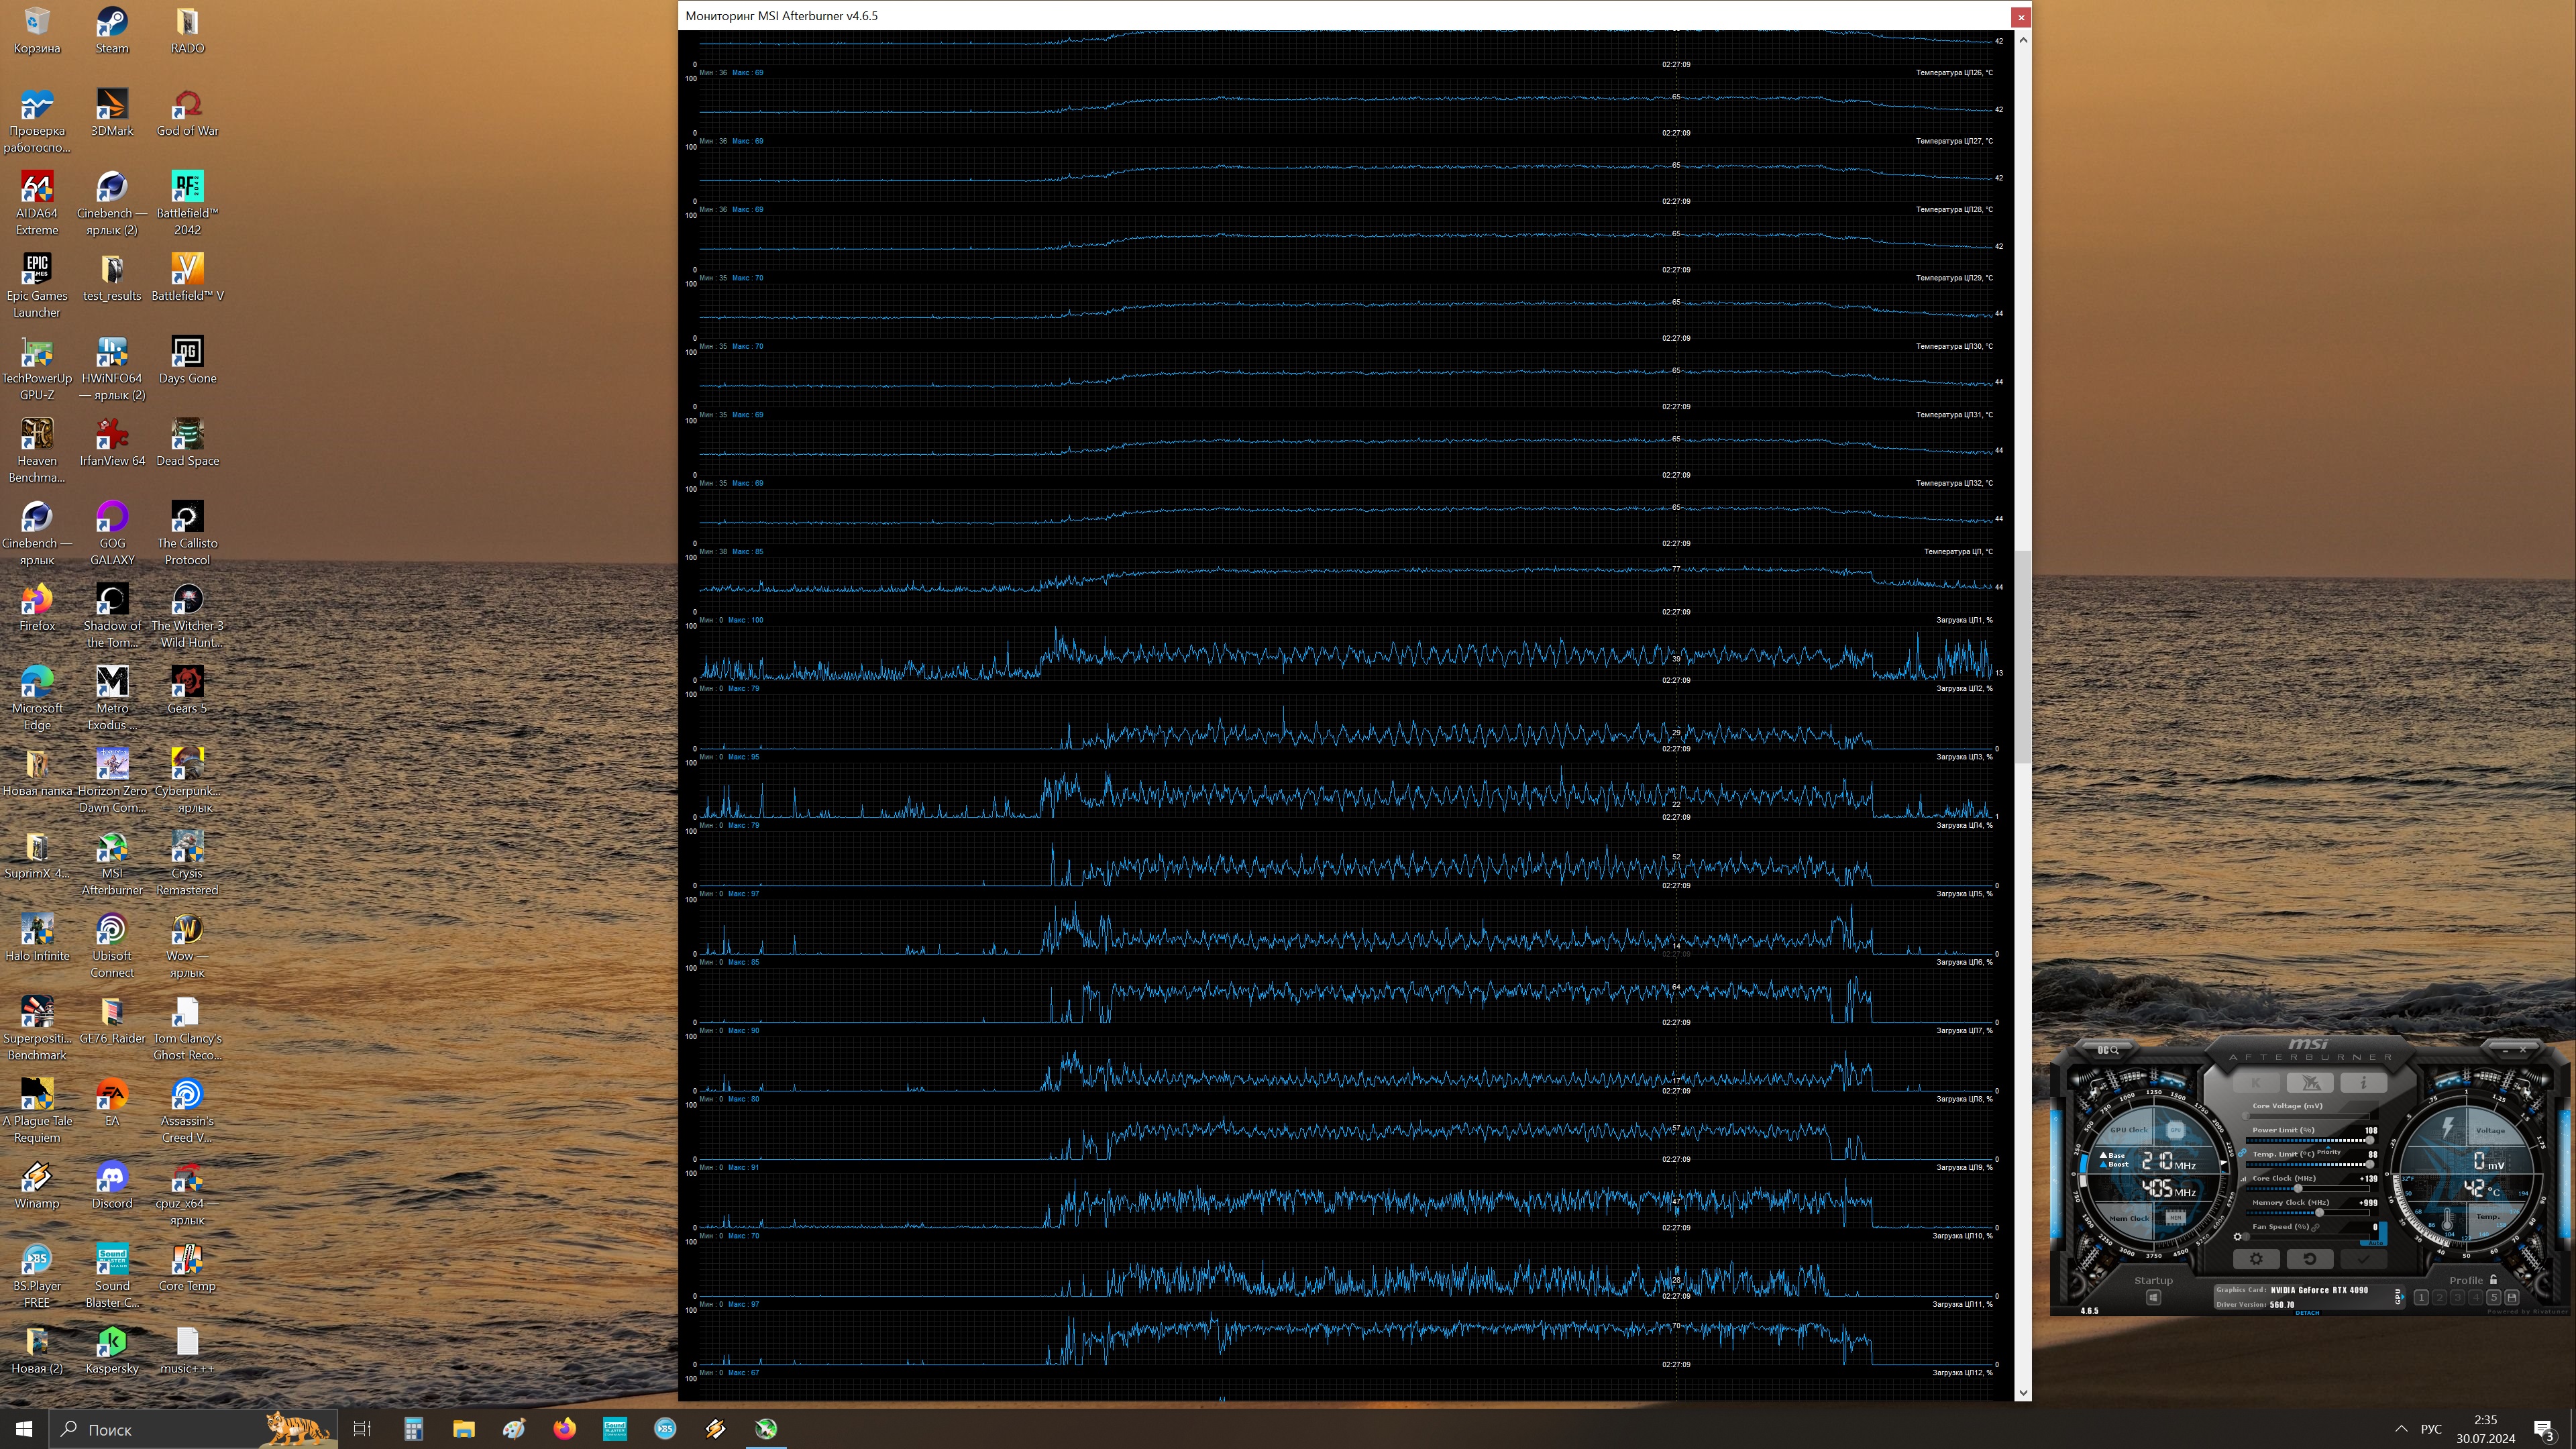The image size is (2576, 1449).
Task: Open Firefox from the taskbar
Action: coord(564,1429)
